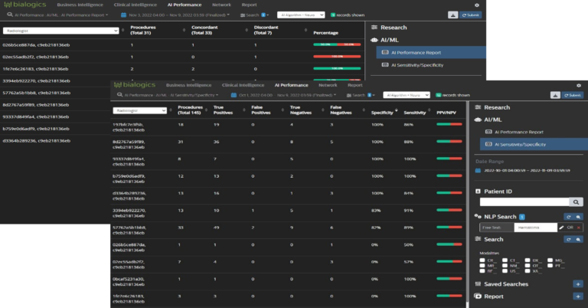The width and height of the screenshot is (588, 308).
Task: Check the NM modality checkbox
Action: pos(505,265)
